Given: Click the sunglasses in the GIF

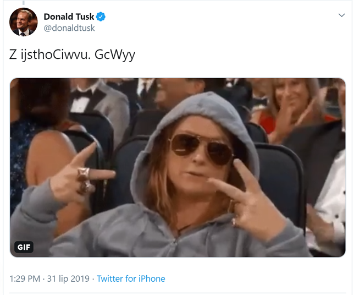Looking at the screenshot, I should click(202, 146).
